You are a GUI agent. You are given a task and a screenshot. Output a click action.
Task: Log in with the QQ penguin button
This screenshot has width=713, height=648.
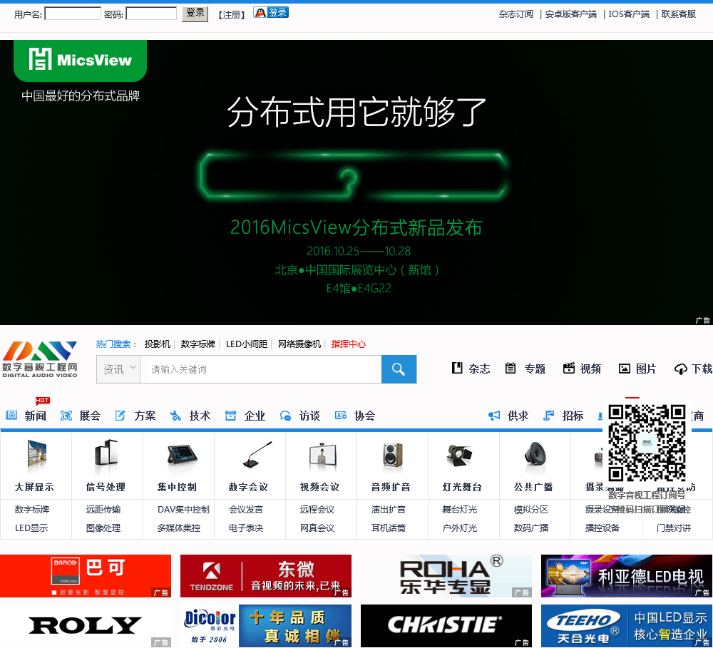(x=271, y=12)
